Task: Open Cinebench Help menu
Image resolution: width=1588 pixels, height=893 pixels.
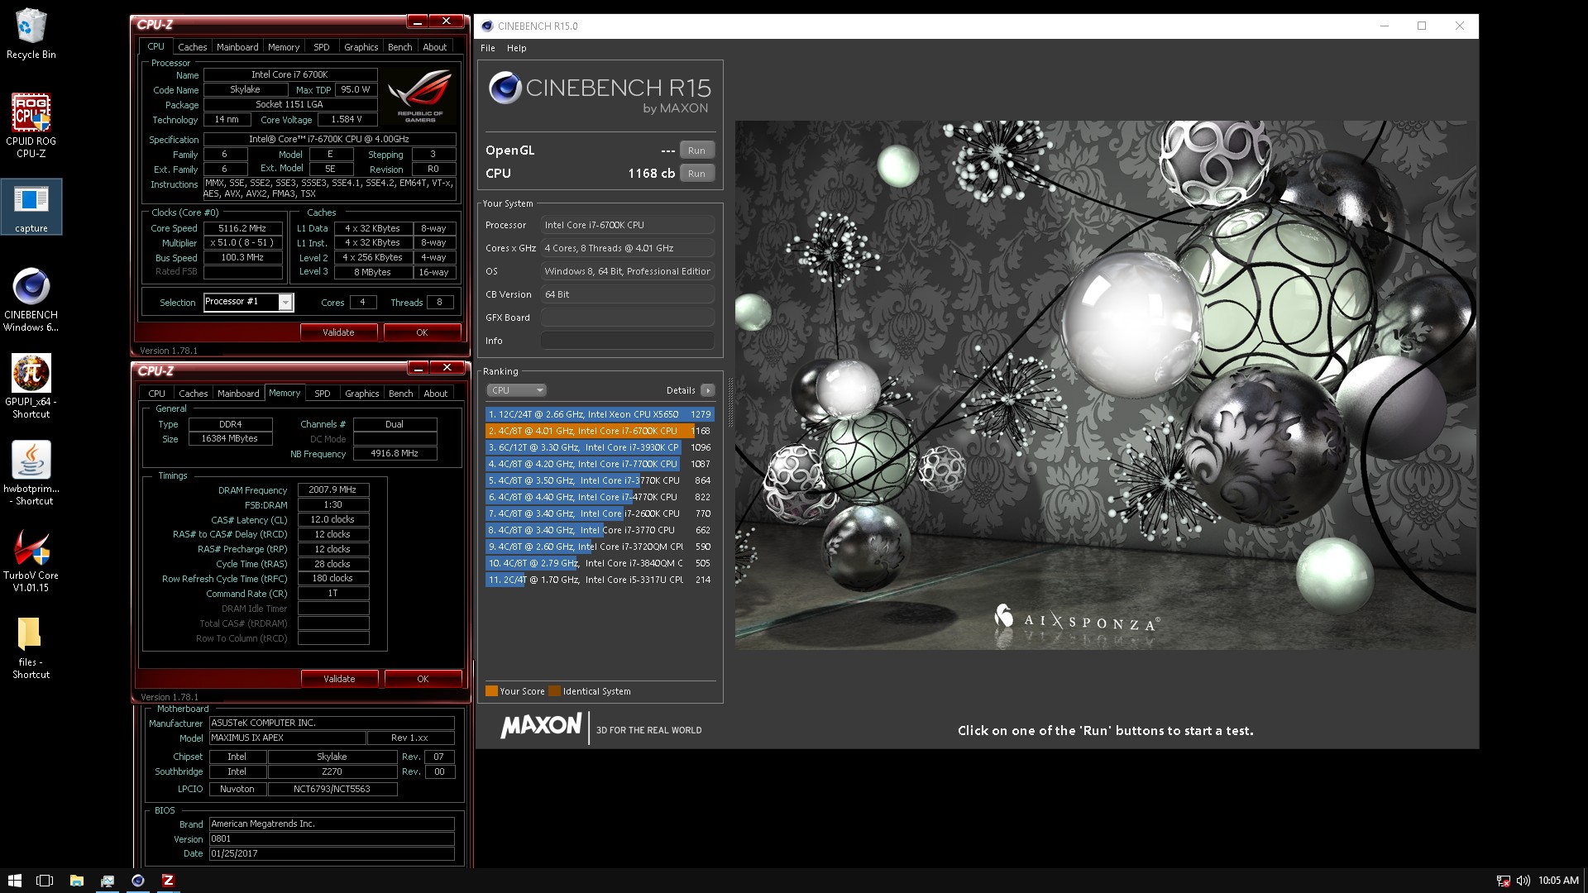Action: click(x=516, y=48)
